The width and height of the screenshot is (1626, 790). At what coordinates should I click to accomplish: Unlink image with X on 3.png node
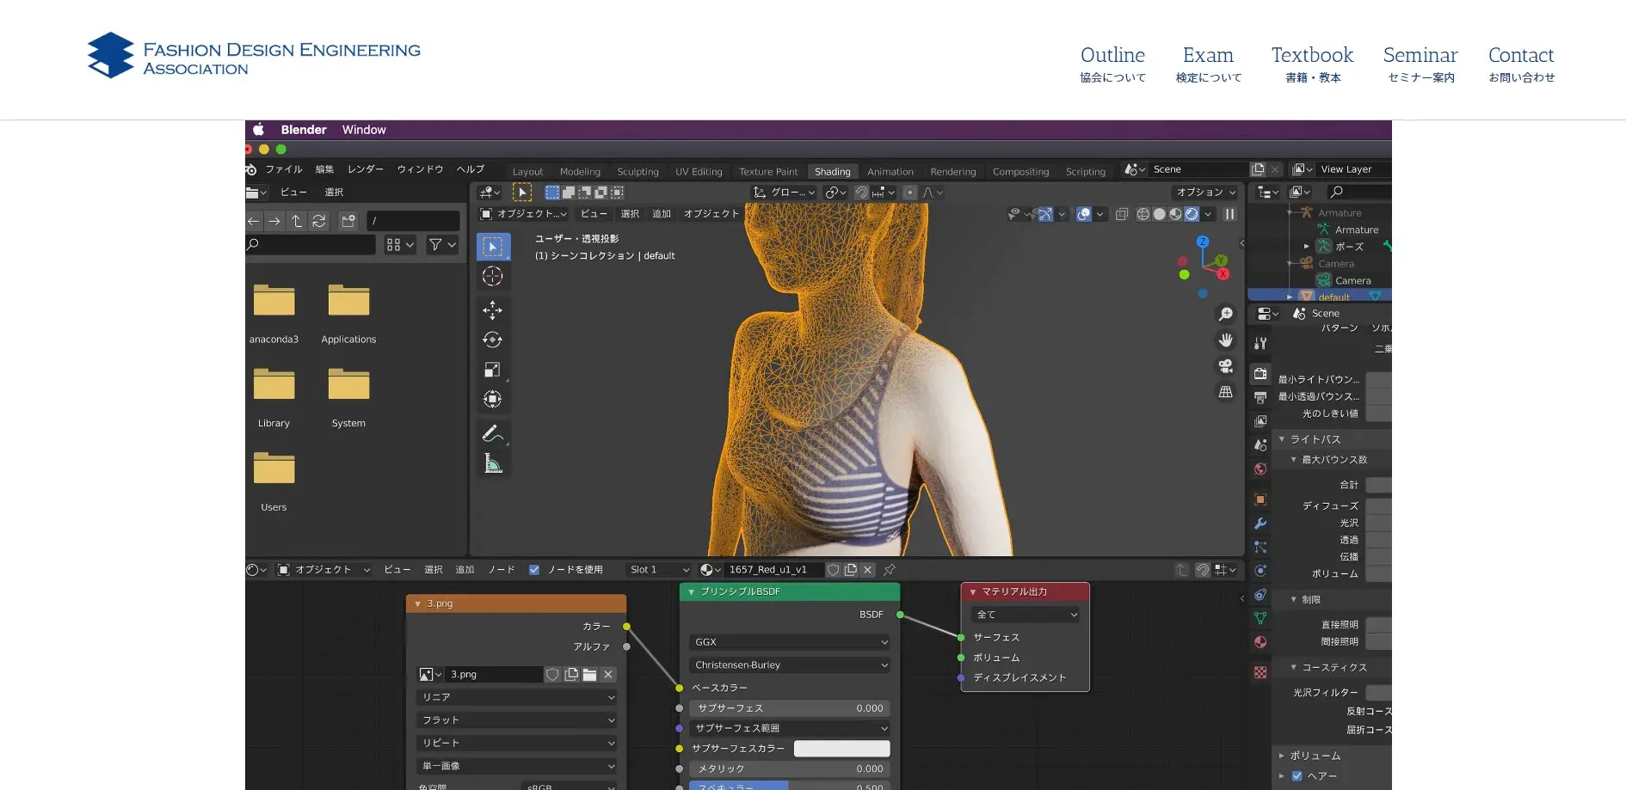pos(608,675)
